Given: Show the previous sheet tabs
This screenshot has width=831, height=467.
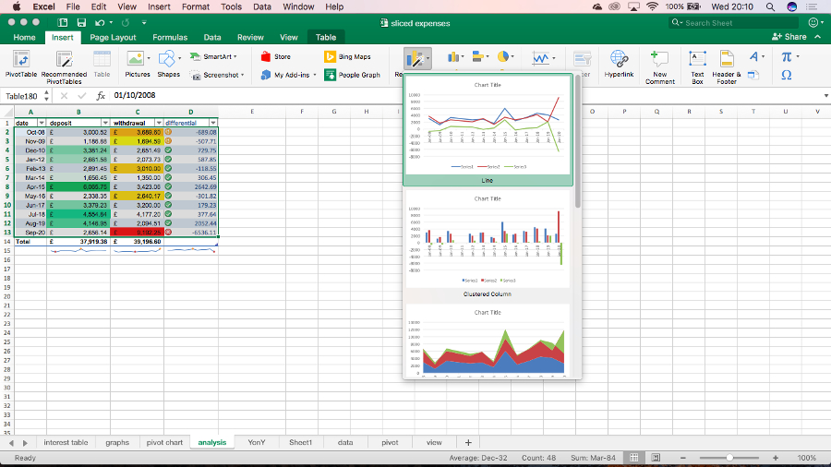Looking at the screenshot, I should 11,443.
